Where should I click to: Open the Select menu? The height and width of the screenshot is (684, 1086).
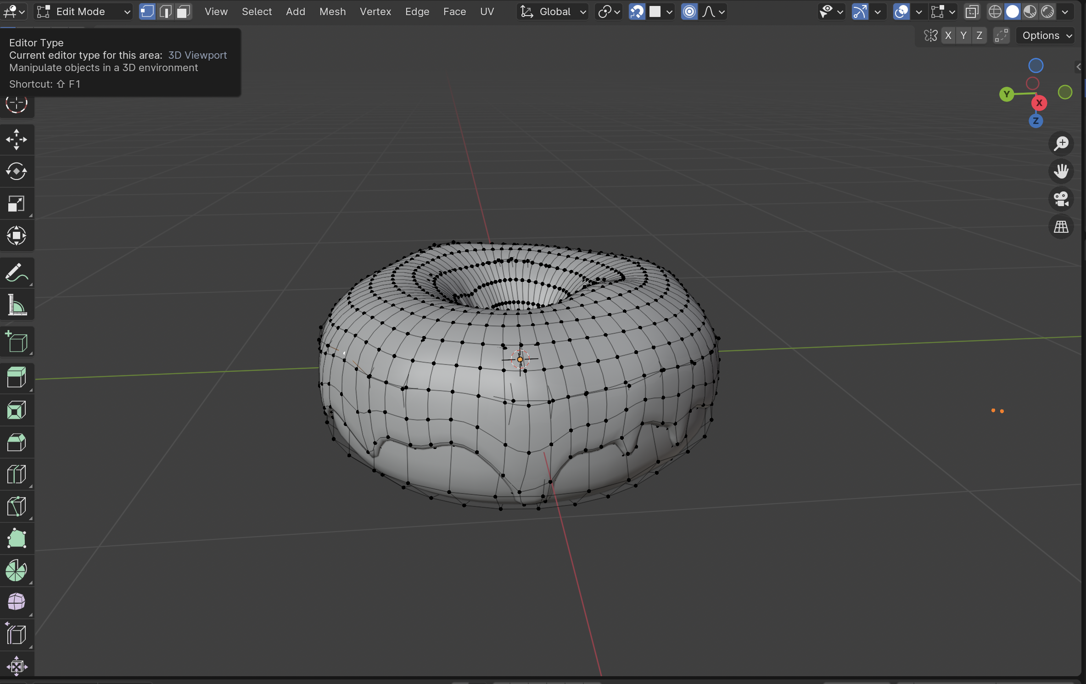[257, 11]
